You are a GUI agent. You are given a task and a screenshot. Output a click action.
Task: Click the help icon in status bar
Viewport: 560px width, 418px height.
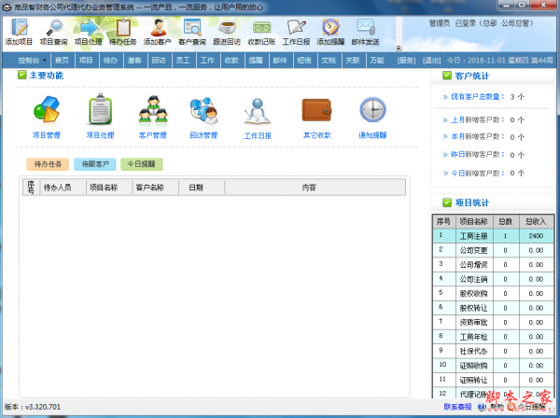pos(482,407)
